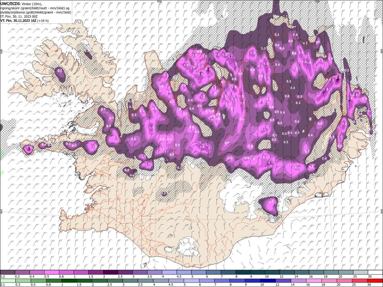Click the medium green 0.5 swatch in lower legend
The width and height of the screenshot is (383, 287).
click(x=38, y=281)
